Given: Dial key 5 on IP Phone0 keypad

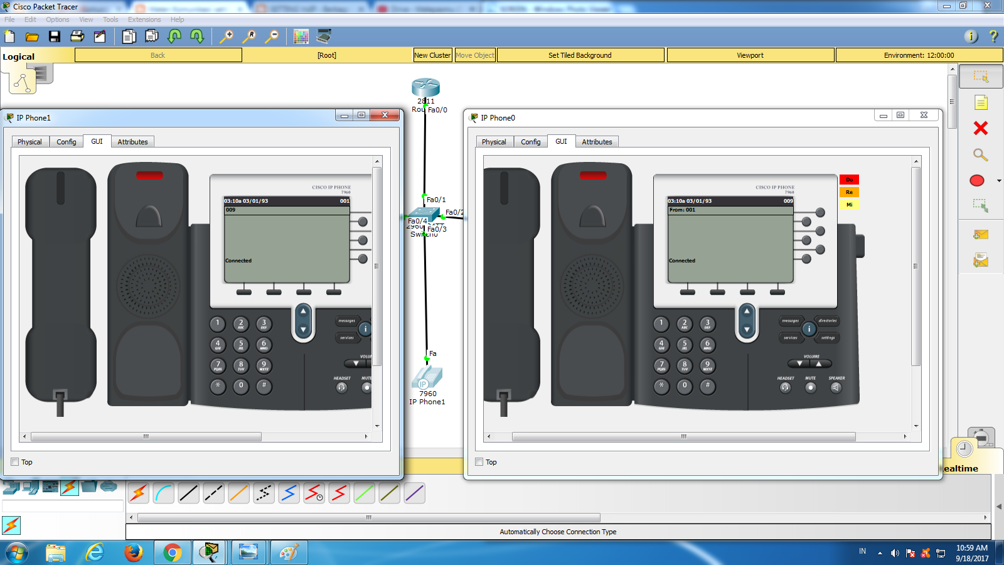Looking at the screenshot, I should coord(684,345).
